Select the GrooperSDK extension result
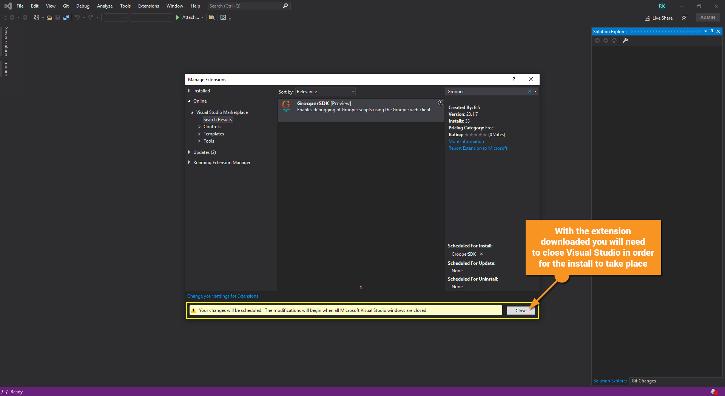Screen dimensions: 725x396 tap(361, 110)
